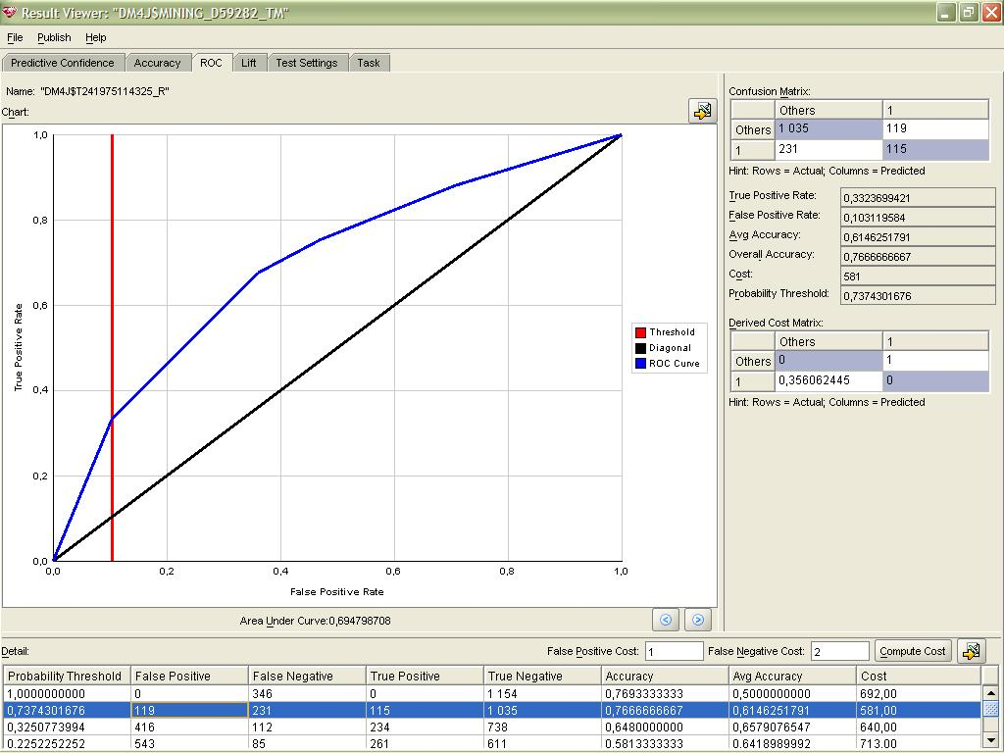Click the Cost value 581 field

(918, 276)
